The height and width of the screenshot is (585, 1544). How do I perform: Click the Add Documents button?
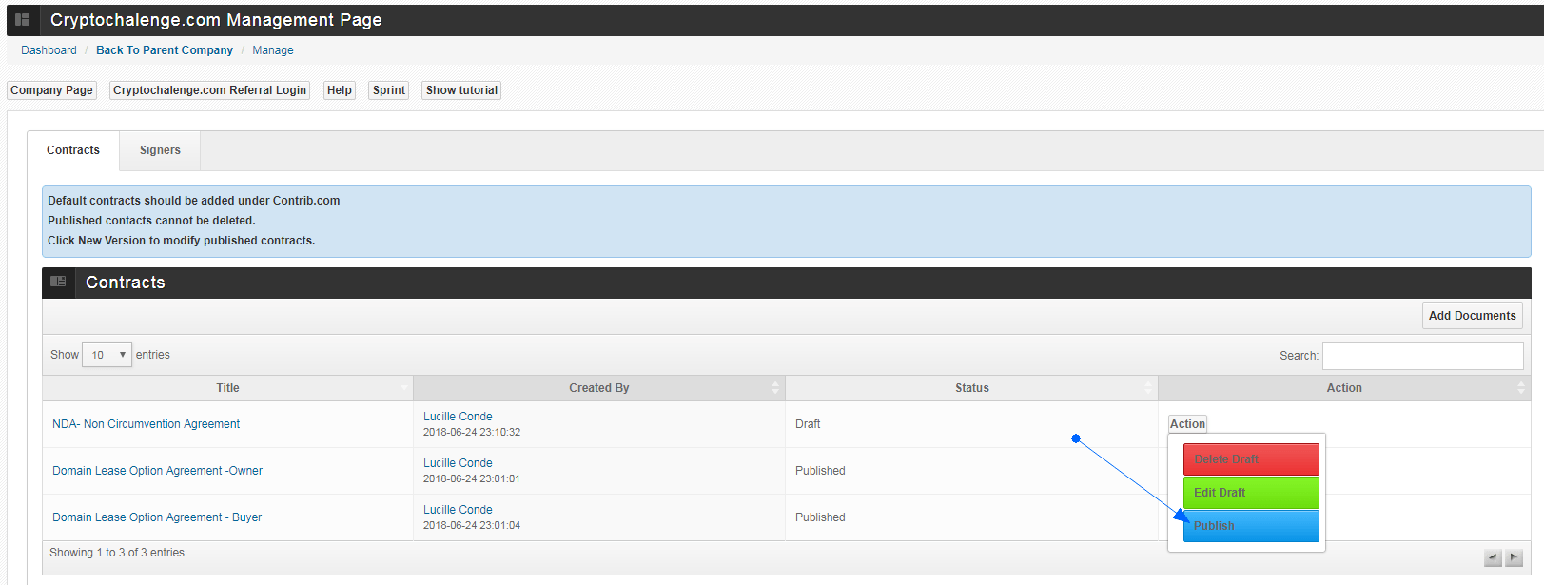pyautogui.click(x=1472, y=316)
